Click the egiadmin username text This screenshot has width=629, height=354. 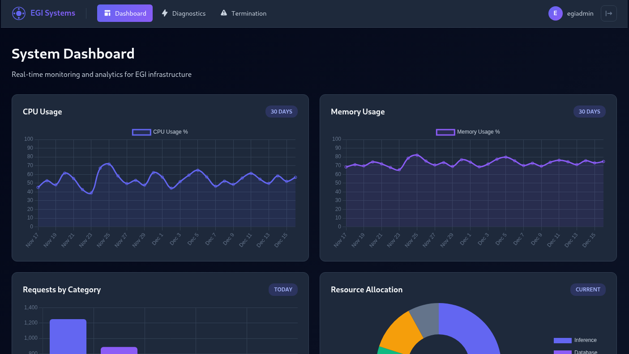coord(580,13)
